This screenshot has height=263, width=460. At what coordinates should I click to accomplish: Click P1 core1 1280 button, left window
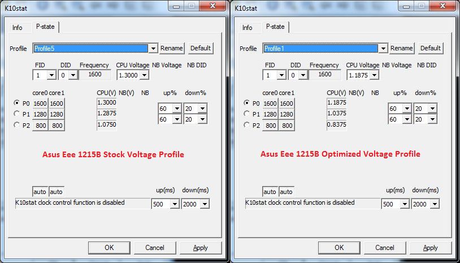pyautogui.click(x=57, y=114)
